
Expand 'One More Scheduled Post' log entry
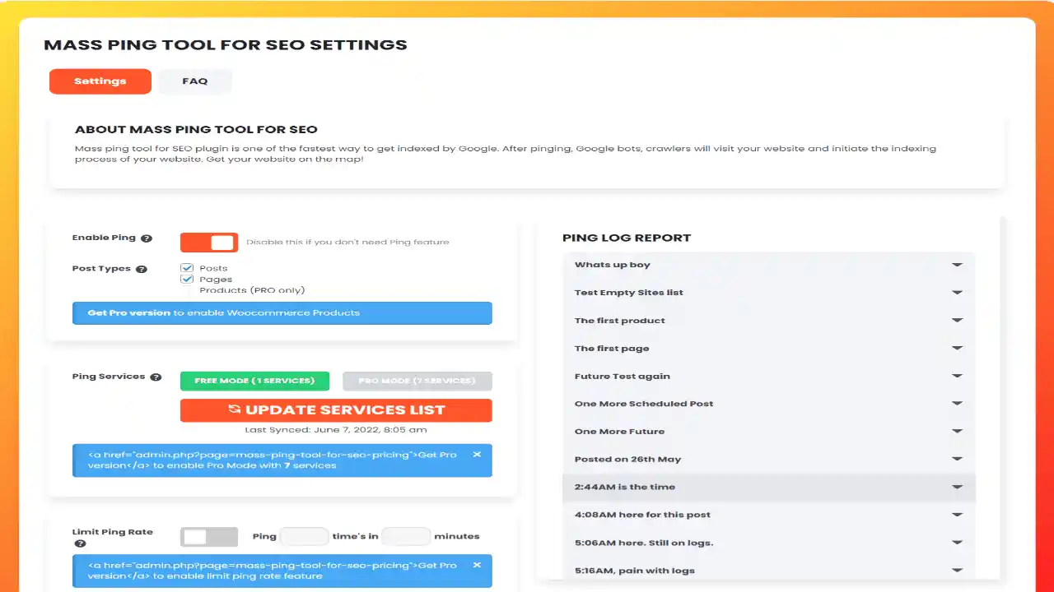[769, 404]
